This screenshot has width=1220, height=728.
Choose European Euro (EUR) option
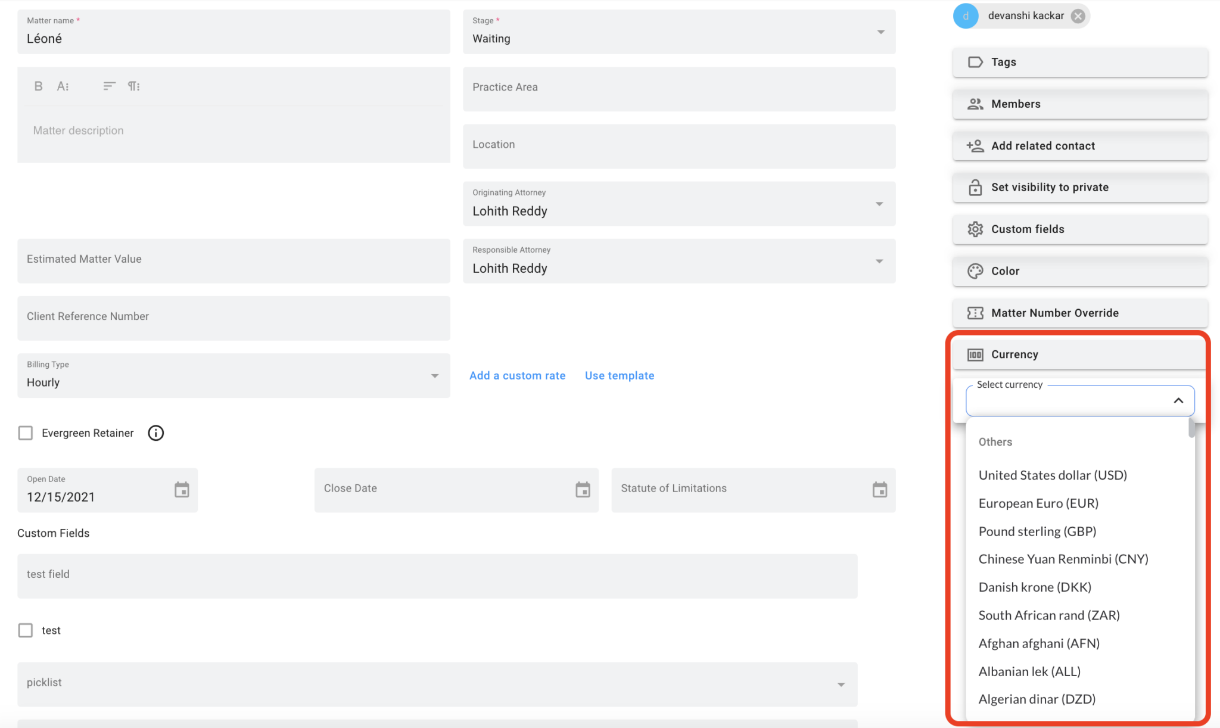pyautogui.click(x=1038, y=503)
